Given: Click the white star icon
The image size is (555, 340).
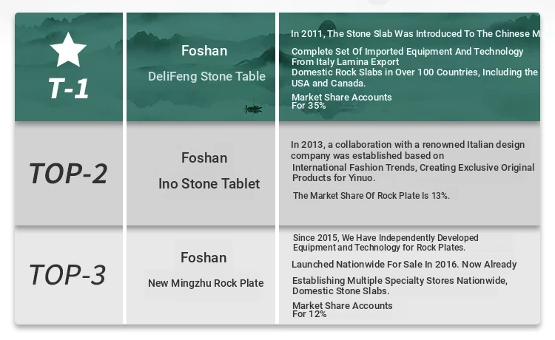Looking at the screenshot, I should point(68,50).
